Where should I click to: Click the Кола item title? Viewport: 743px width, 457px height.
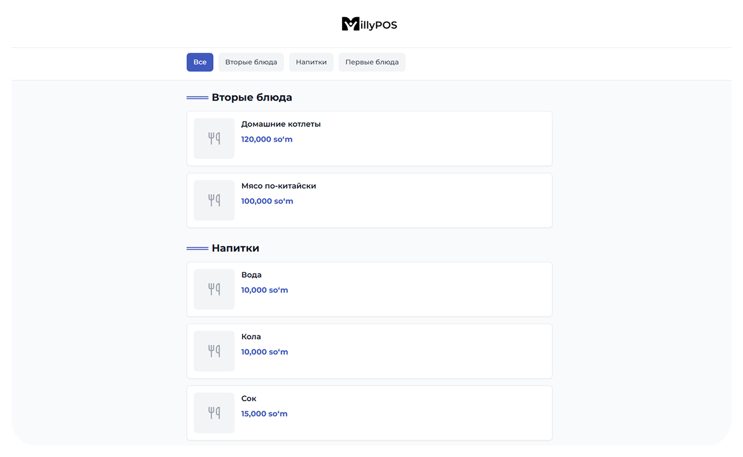click(251, 336)
